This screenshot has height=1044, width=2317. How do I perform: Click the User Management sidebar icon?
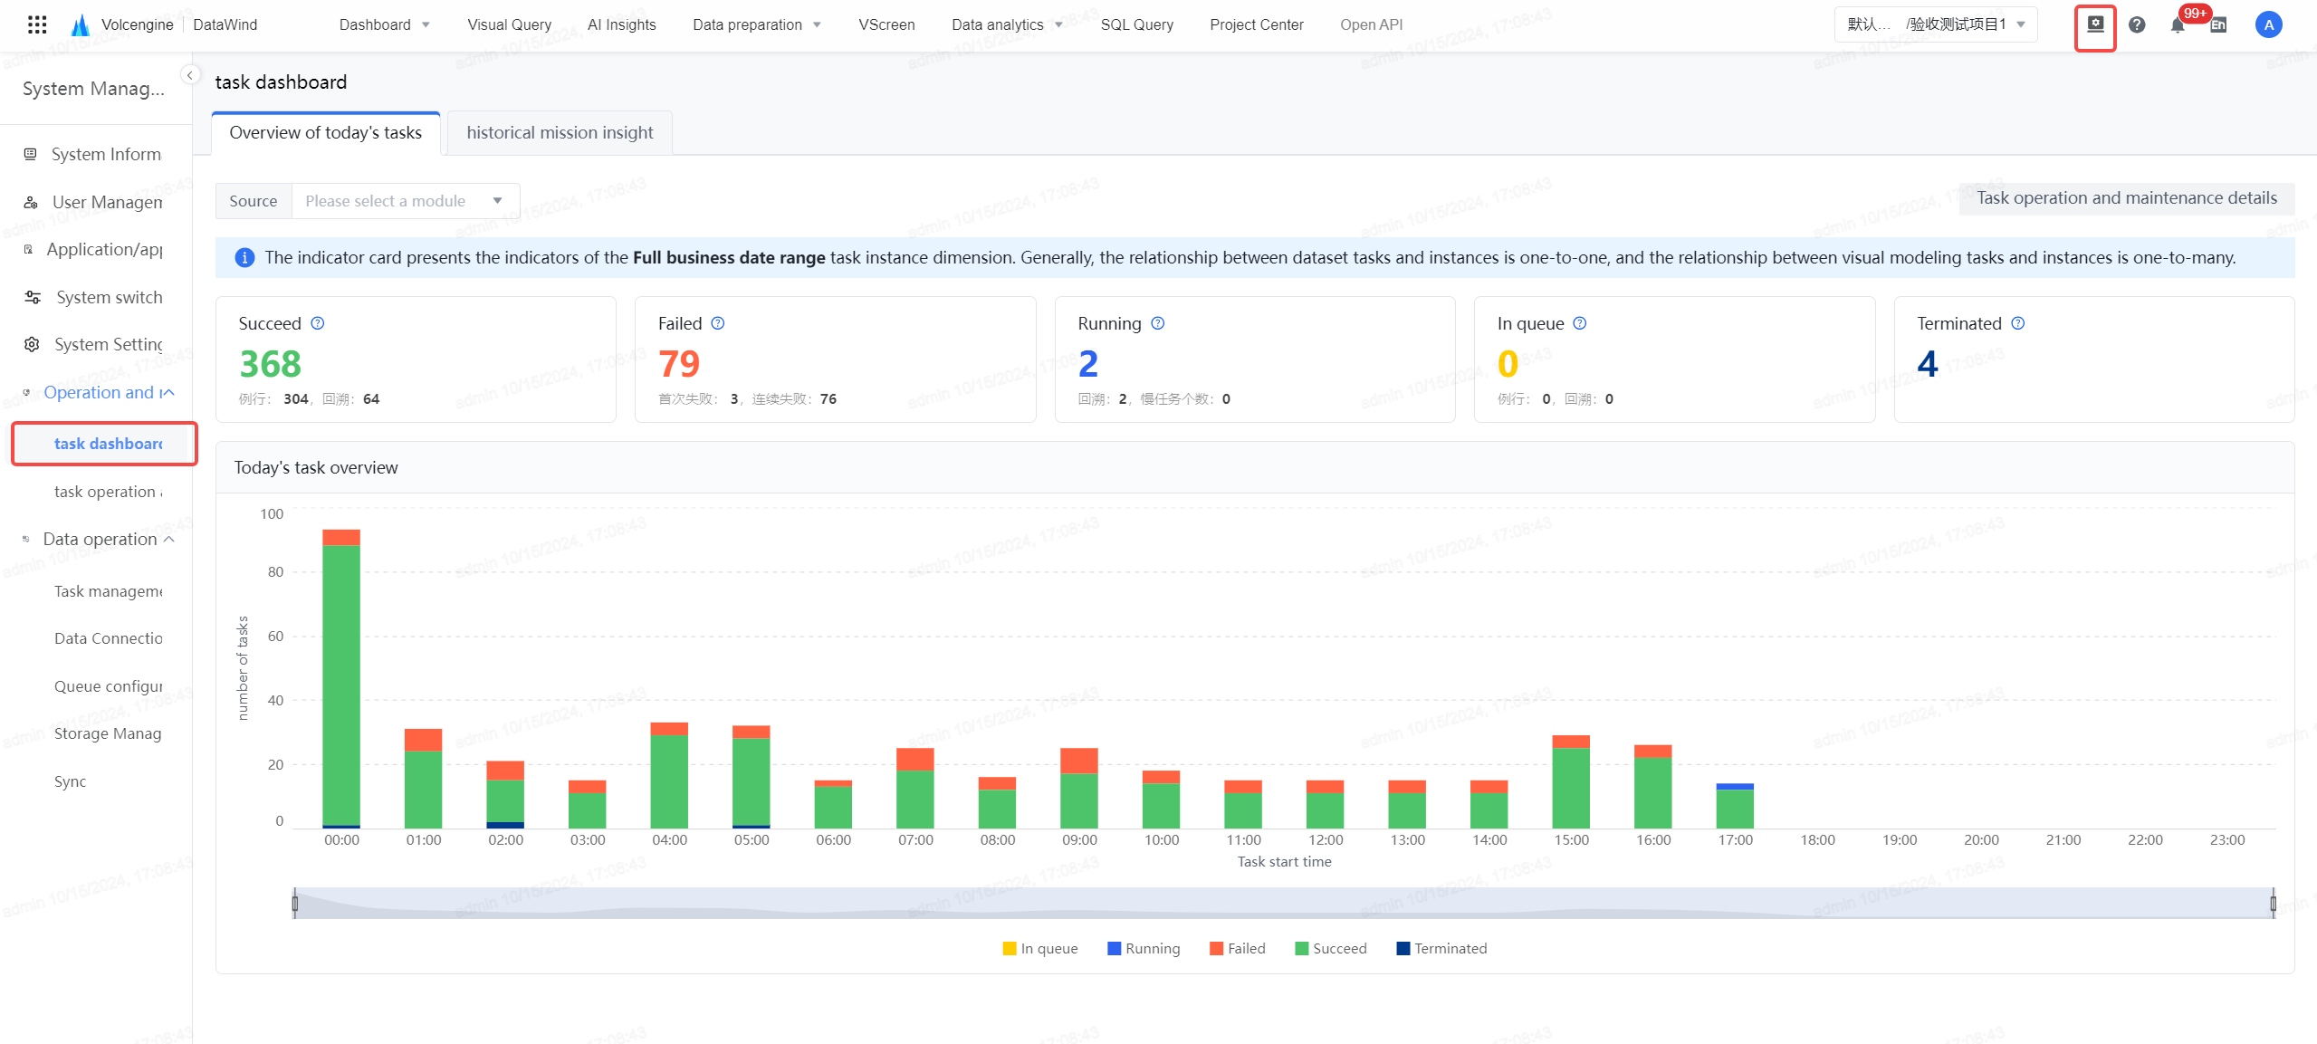tap(31, 202)
